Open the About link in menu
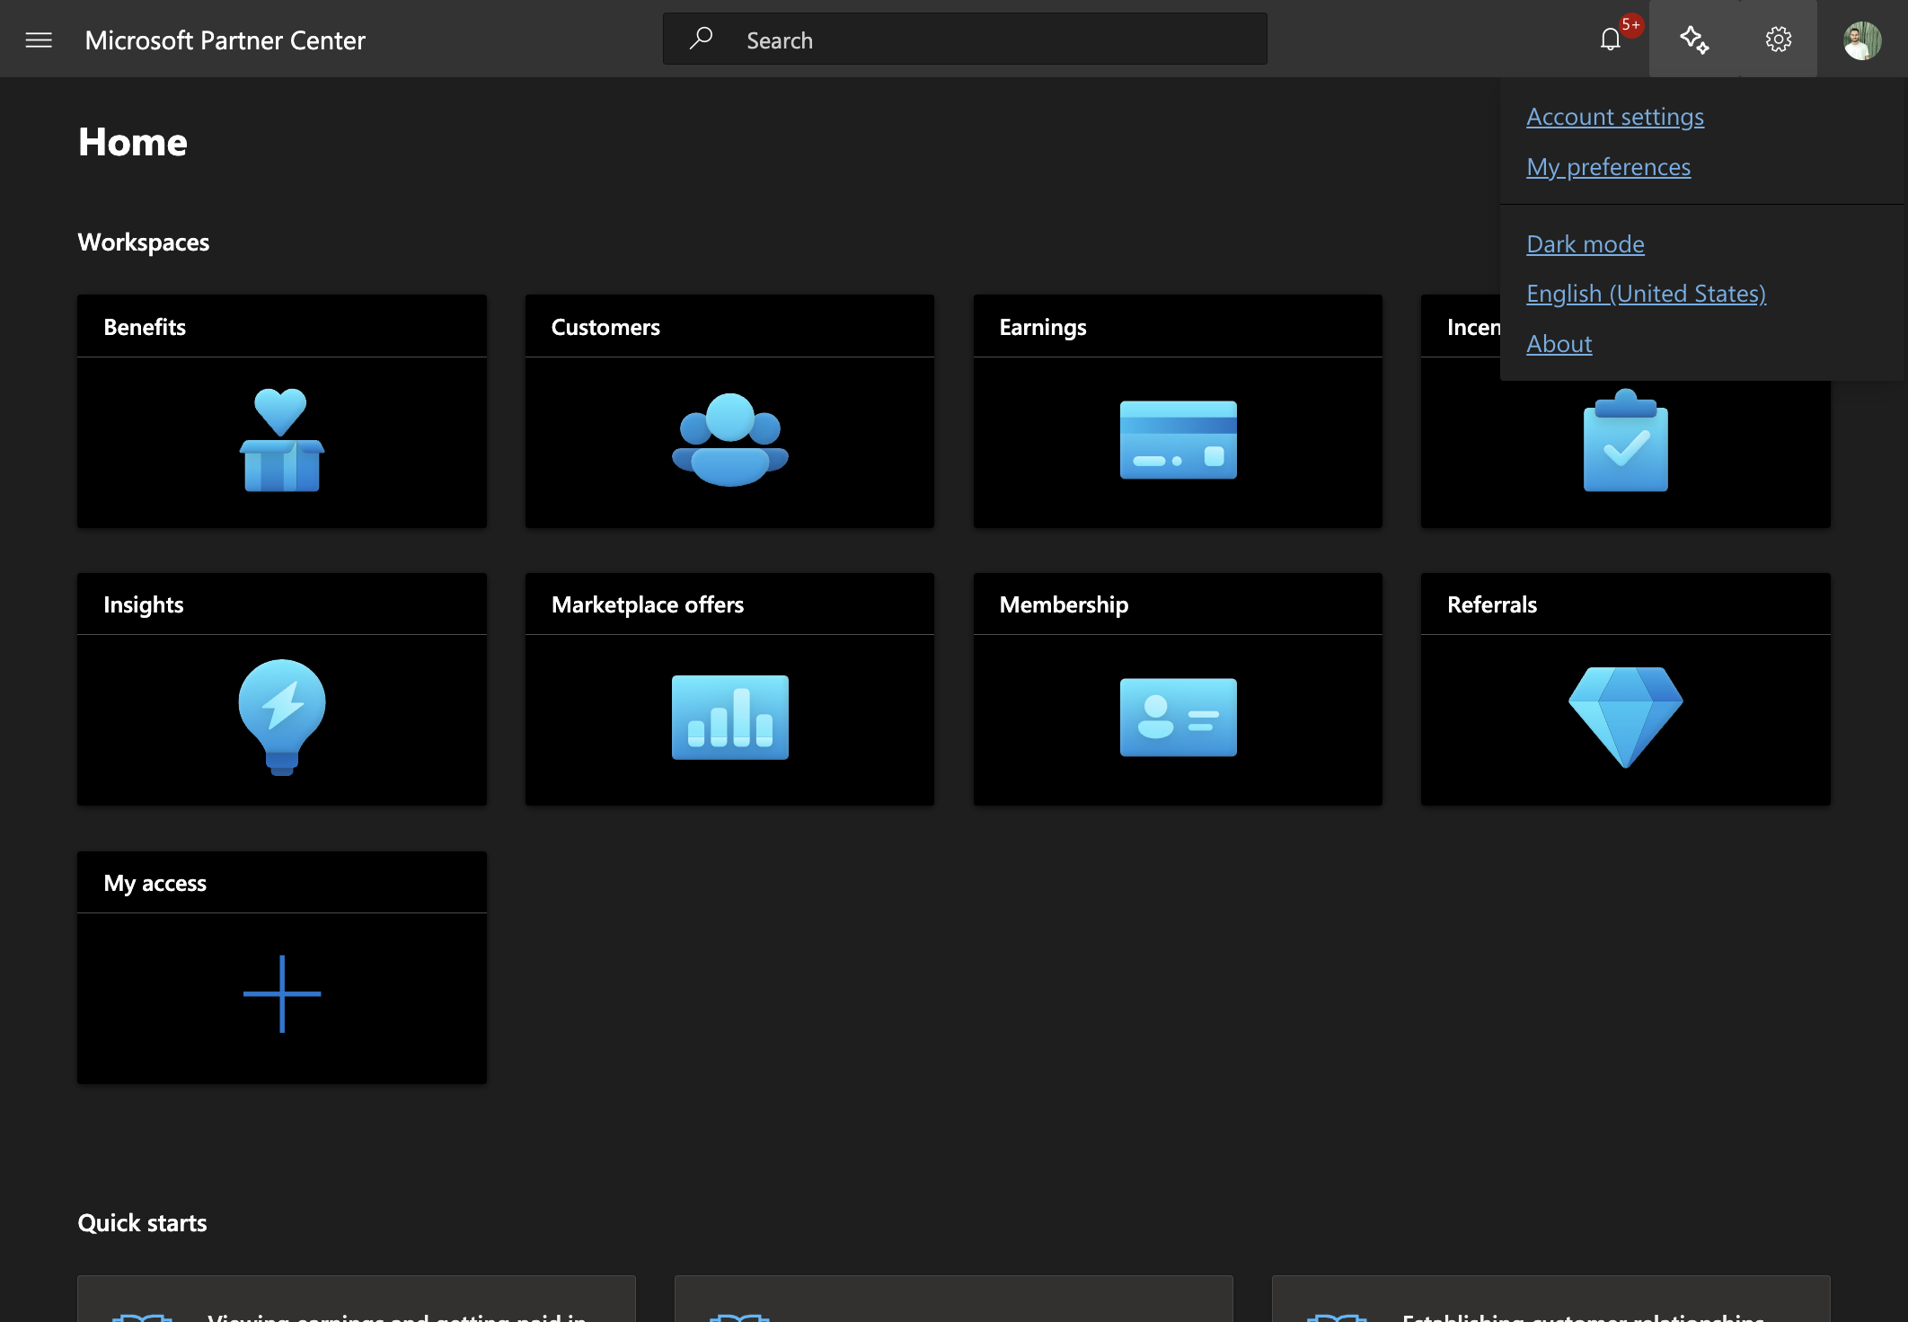Viewport: 1908px width, 1322px height. tap(1559, 344)
